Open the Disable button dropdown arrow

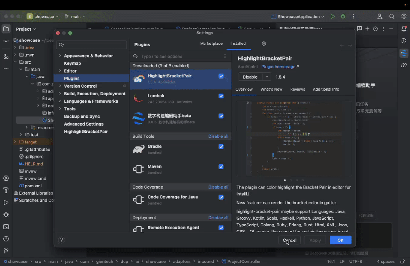click(x=267, y=77)
